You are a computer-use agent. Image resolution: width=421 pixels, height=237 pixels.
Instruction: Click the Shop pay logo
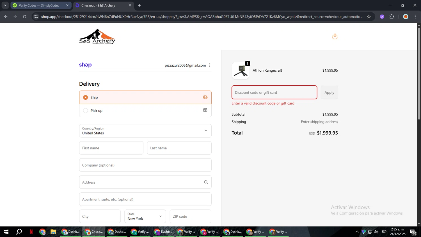pos(85,65)
